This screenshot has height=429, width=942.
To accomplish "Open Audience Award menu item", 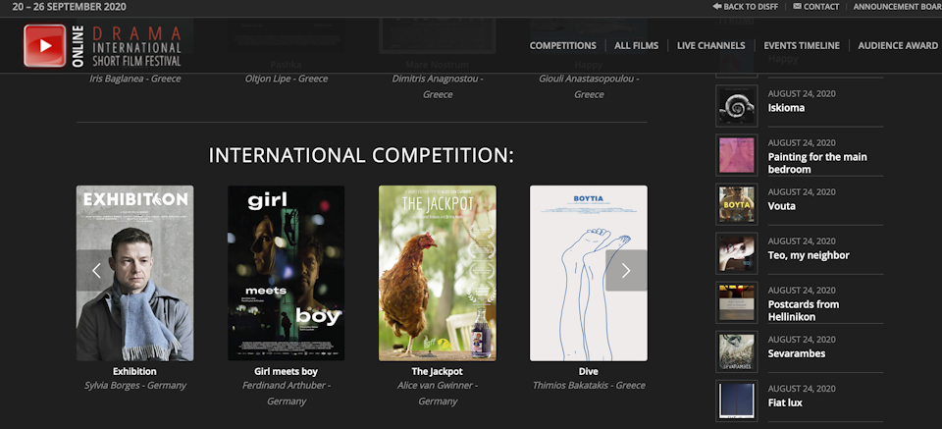I will [x=898, y=46].
